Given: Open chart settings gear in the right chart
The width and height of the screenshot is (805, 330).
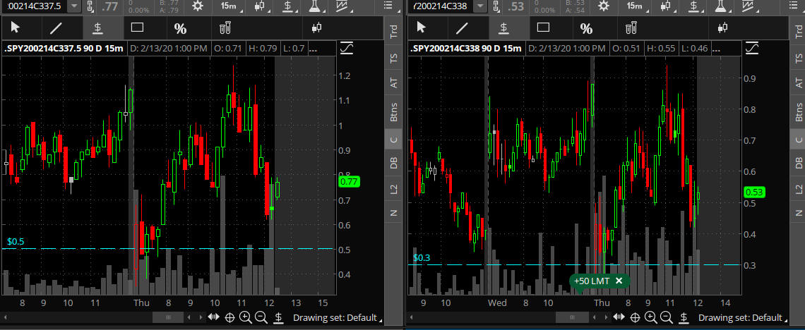Looking at the screenshot, I should 604,6.
